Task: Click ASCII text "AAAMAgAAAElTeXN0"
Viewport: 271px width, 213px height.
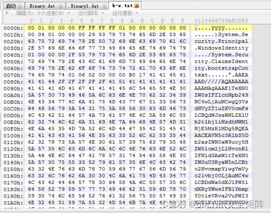Action: [221, 88]
